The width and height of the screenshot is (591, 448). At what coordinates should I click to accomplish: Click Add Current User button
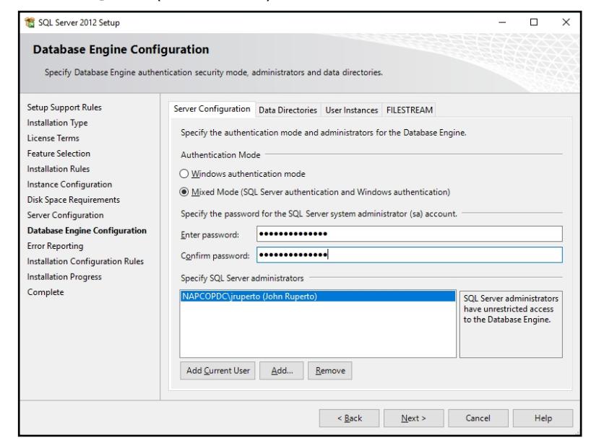click(217, 371)
